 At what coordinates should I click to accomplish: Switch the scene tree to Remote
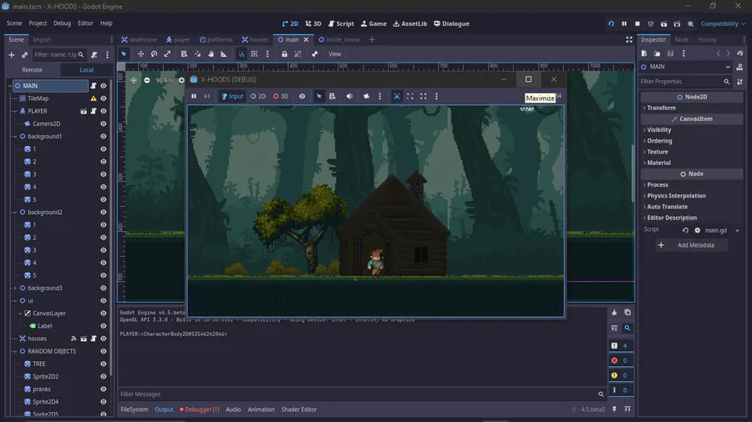[x=32, y=70]
